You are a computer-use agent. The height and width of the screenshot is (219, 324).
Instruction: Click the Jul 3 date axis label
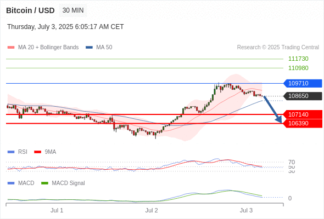coord(246,210)
